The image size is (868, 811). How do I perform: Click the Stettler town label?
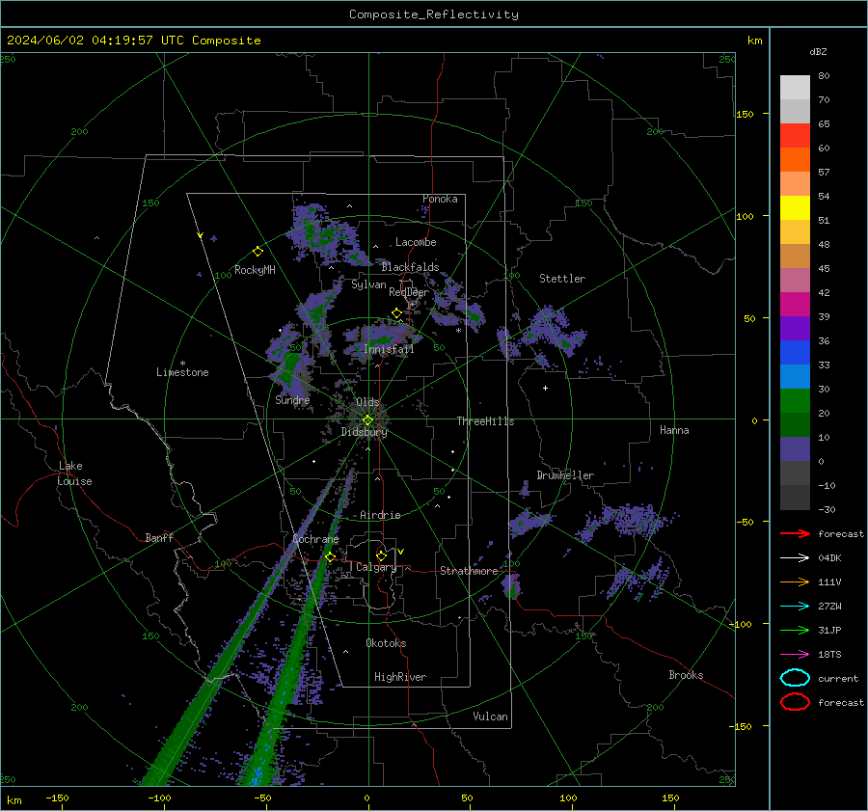[562, 279]
